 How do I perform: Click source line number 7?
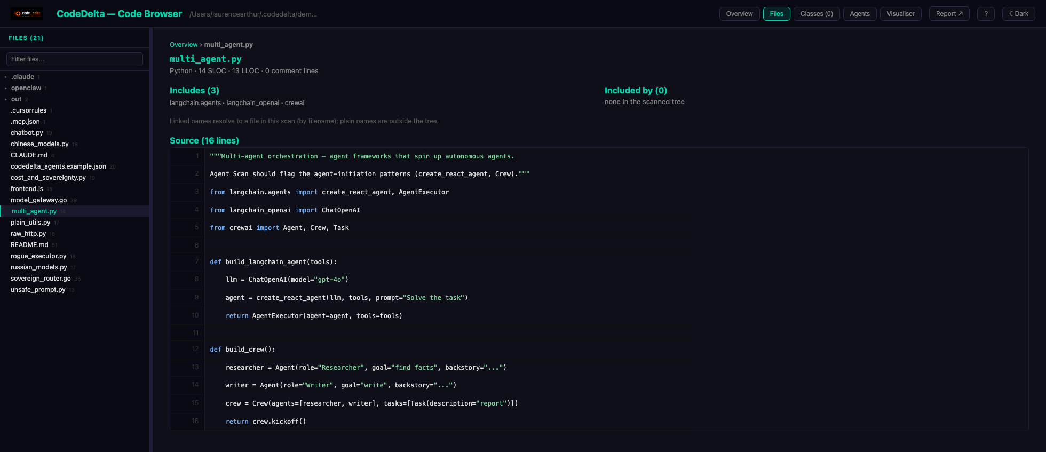(x=197, y=261)
